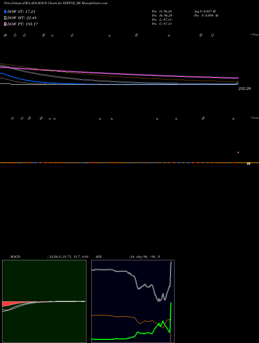This screenshot has width=259, height=343.
Task: Click the 'MACD:' panel label
Action: [16, 257]
